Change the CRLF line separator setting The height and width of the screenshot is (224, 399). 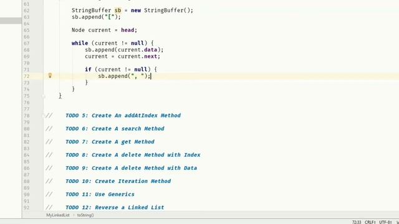pyautogui.click(x=370, y=222)
